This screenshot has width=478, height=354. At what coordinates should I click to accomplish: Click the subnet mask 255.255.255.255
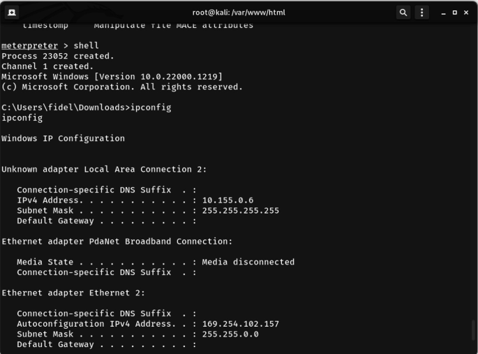(x=241, y=211)
